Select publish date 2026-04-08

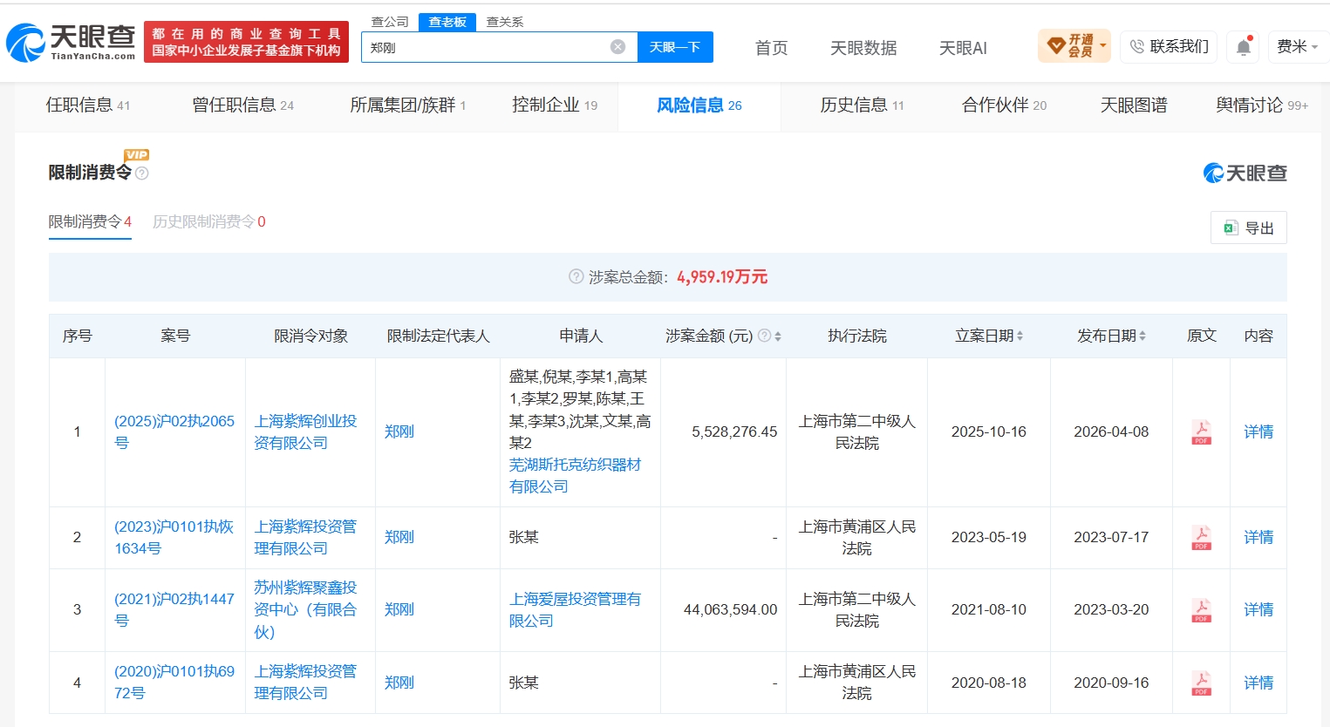[1111, 432]
